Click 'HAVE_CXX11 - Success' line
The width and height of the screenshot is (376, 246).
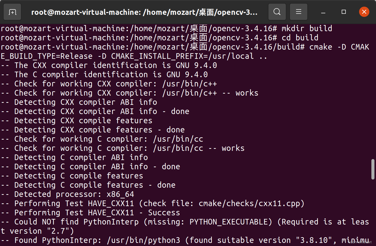point(90,213)
